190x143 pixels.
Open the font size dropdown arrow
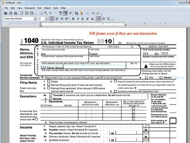(46, 19)
